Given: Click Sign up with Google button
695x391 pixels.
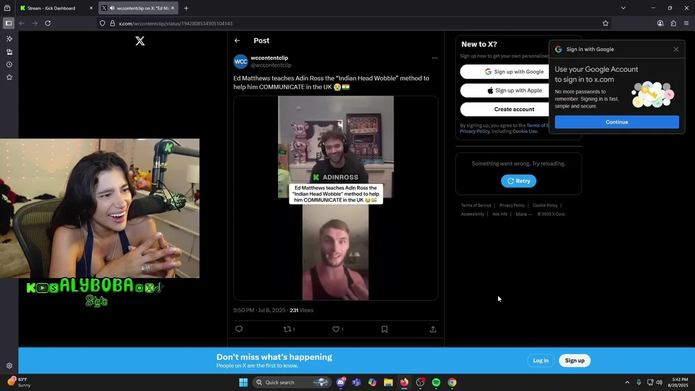Looking at the screenshot, I should (514, 72).
